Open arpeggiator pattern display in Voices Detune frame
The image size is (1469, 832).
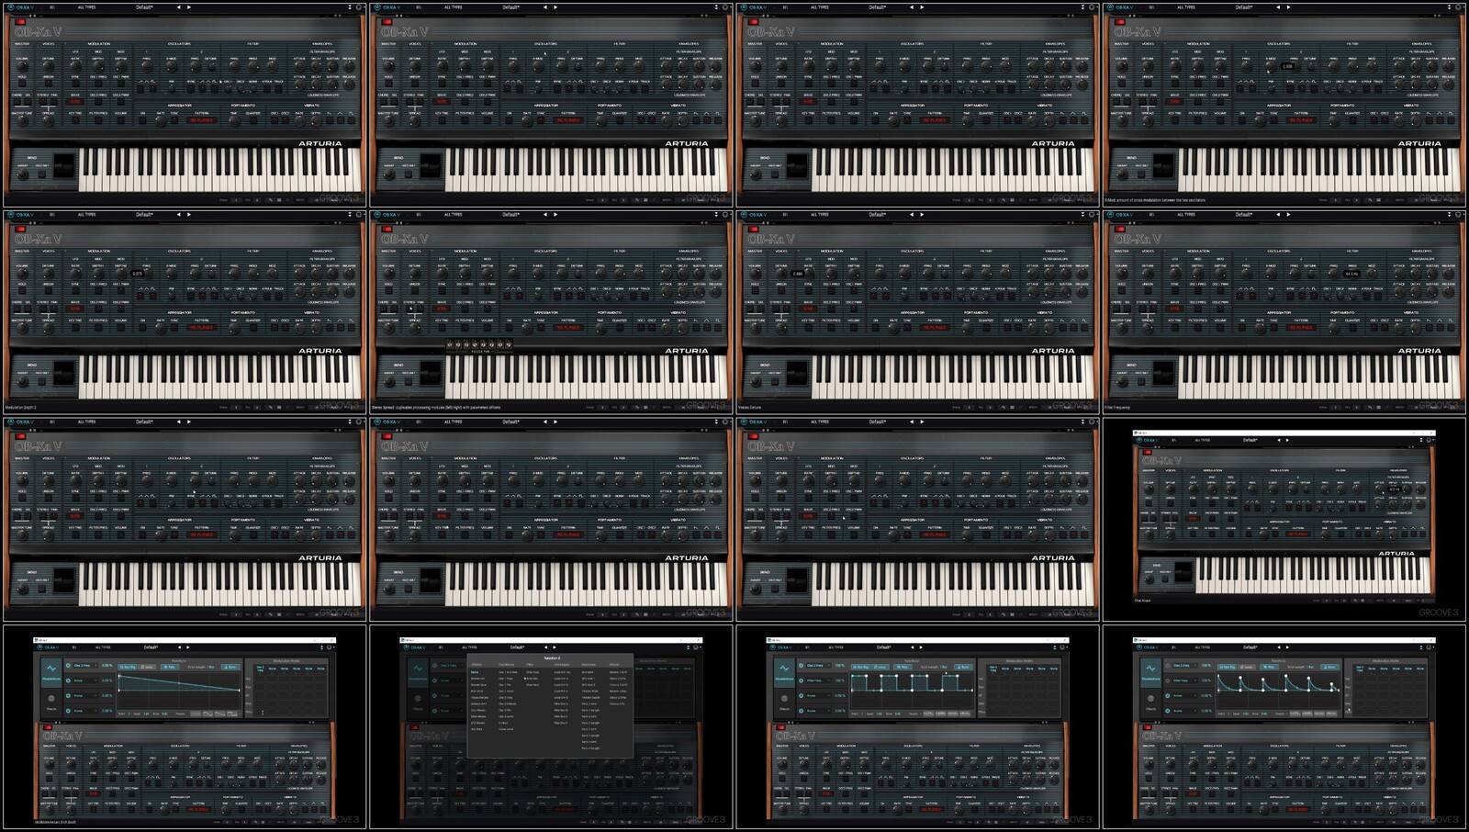click(x=934, y=328)
